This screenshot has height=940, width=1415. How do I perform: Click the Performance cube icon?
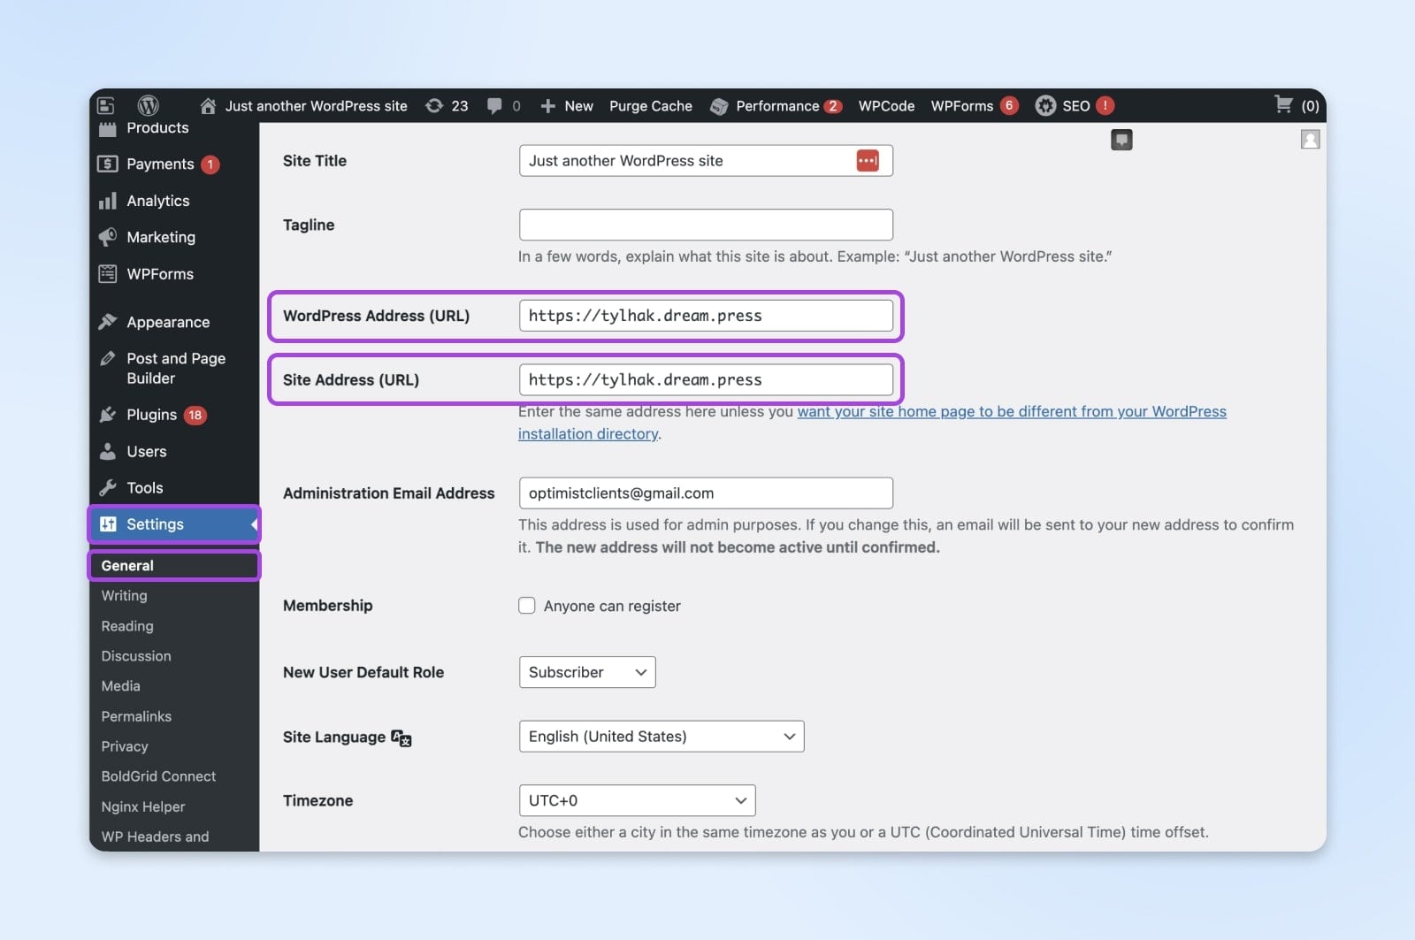[x=719, y=106]
